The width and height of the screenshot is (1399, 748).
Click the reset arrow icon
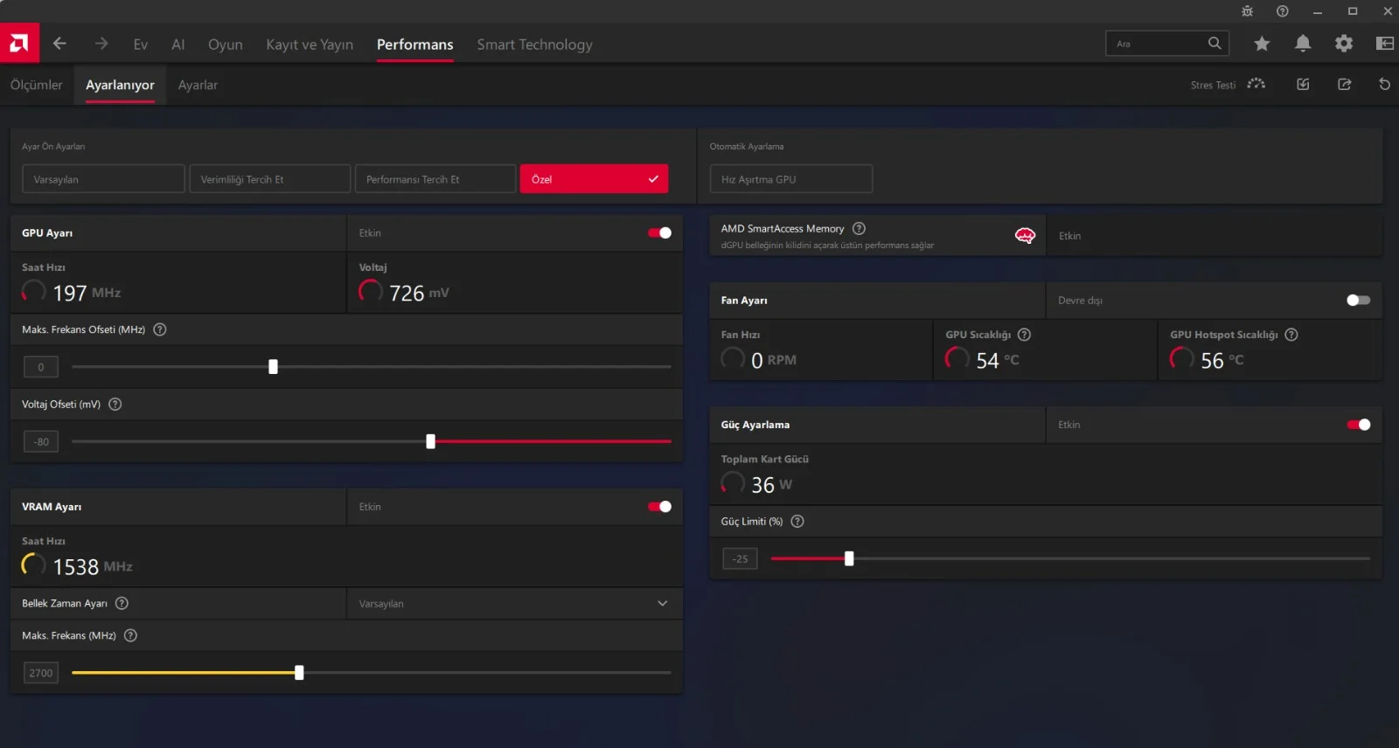1384,84
